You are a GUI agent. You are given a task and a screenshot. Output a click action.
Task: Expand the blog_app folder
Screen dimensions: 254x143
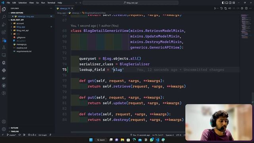[x=21, y=27]
